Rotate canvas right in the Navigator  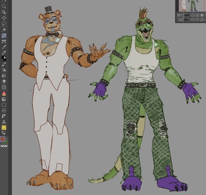[197, 20]
